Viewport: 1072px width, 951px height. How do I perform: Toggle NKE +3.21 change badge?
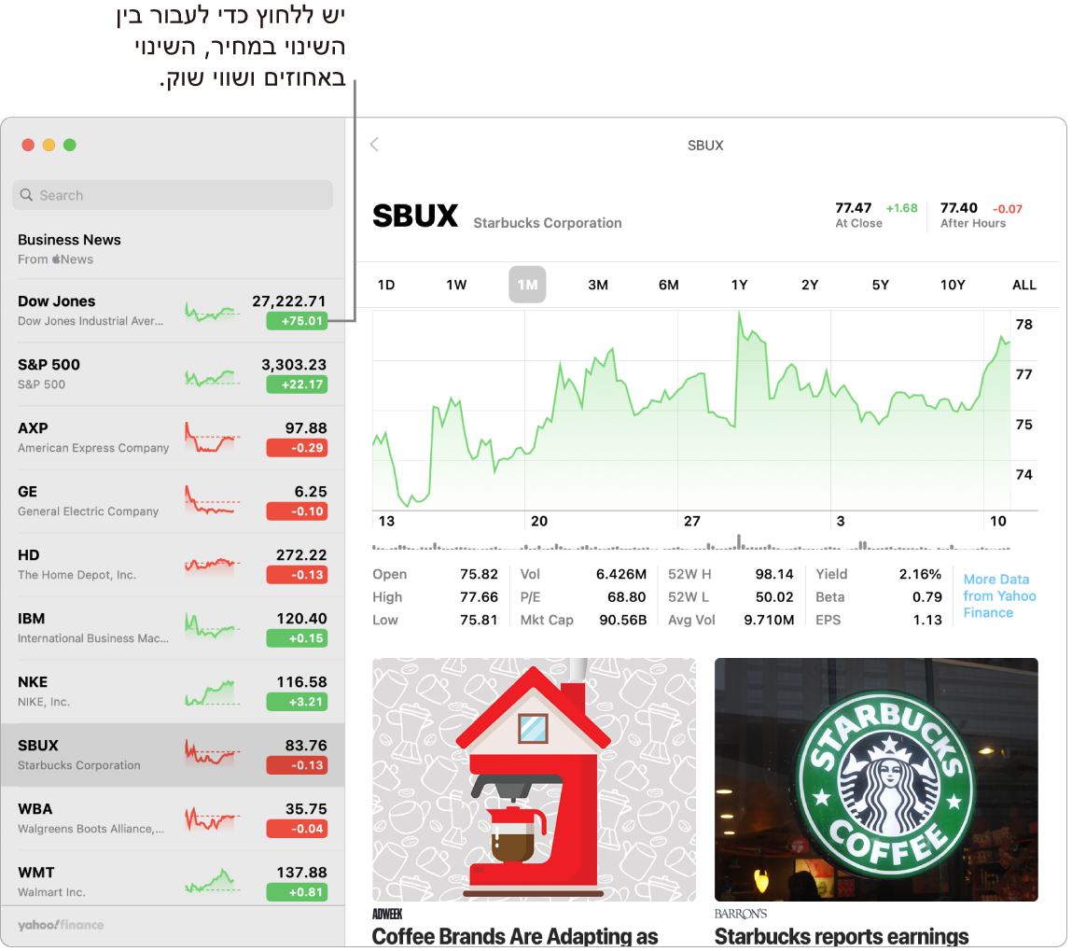pyautogui.click(x=297, y=702)
